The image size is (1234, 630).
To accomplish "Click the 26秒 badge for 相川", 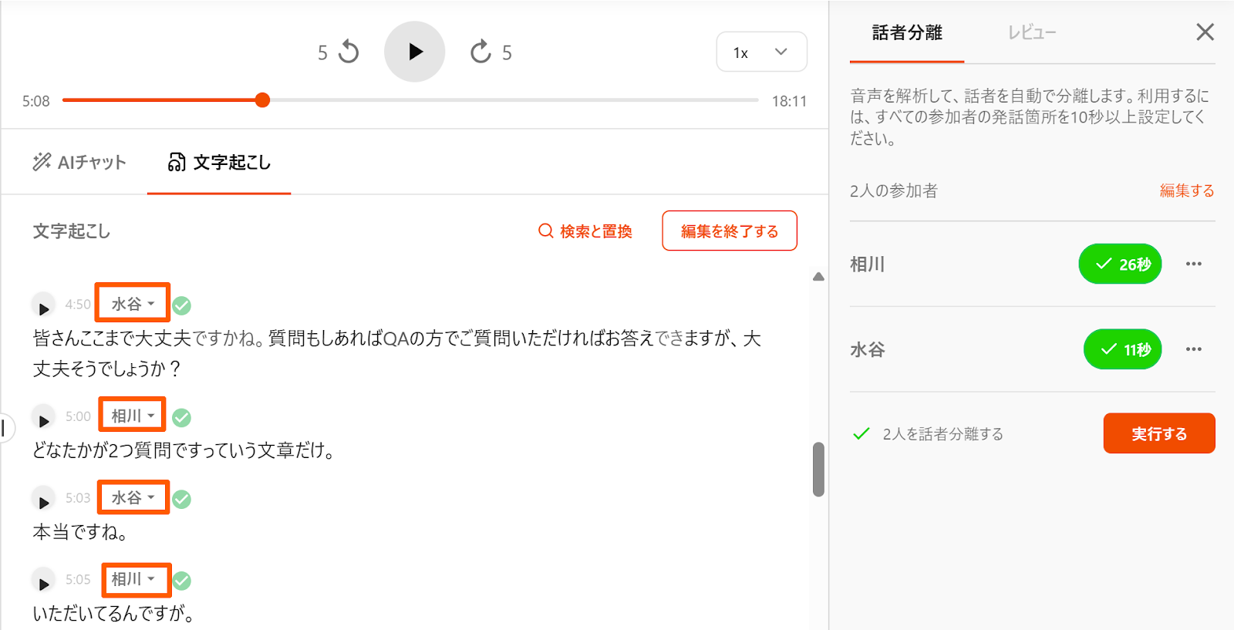I will [x=1120, y=264].
